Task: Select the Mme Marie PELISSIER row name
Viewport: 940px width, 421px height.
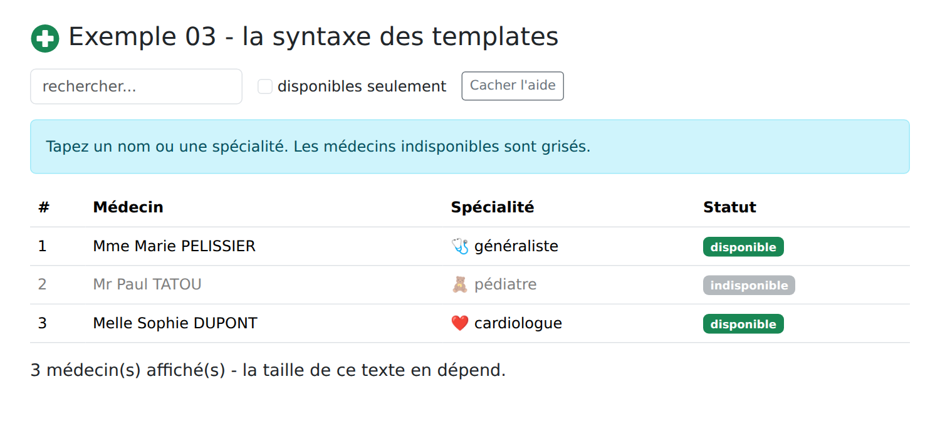Action: pos(174,246)
